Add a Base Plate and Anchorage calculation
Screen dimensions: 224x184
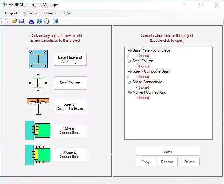[x=70, y=59]
